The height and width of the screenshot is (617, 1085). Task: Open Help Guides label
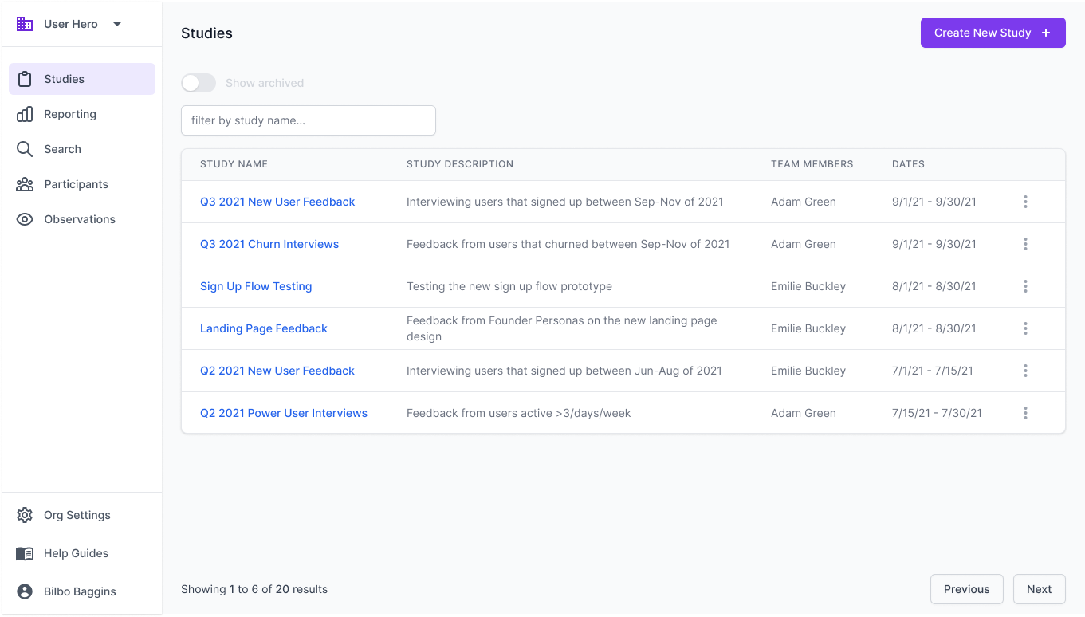click(76, 553)
